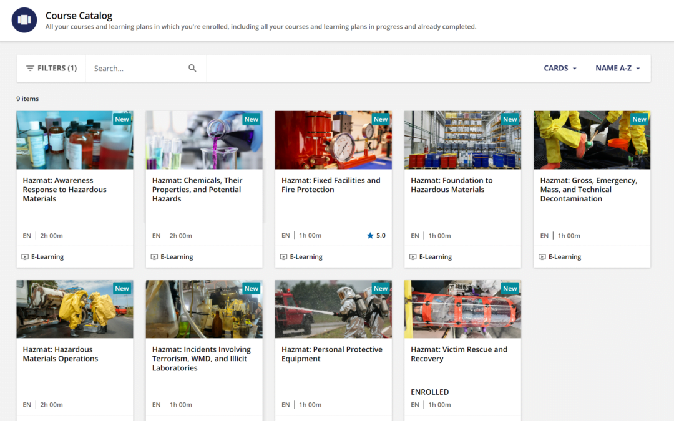Type in the Search input field
Screen dimensions: 674x421
pyautogui.click(x=139, y=69)
